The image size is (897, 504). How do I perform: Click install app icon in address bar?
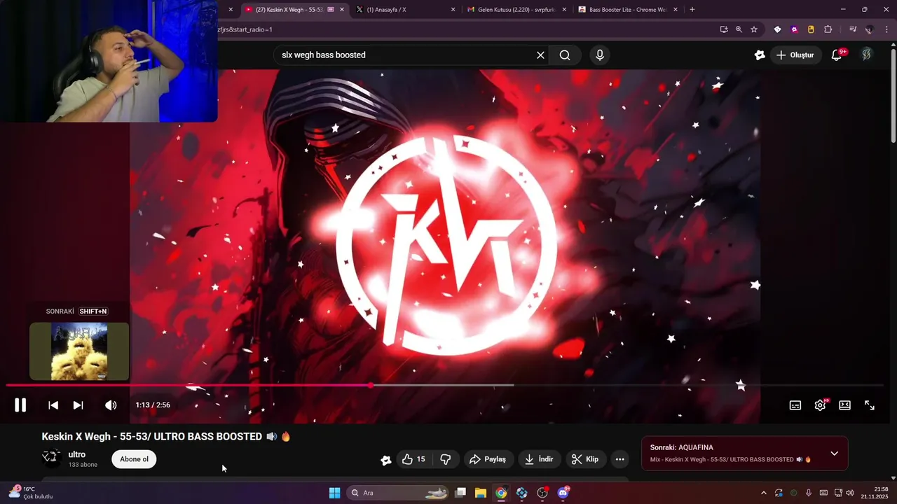[724, 29]
